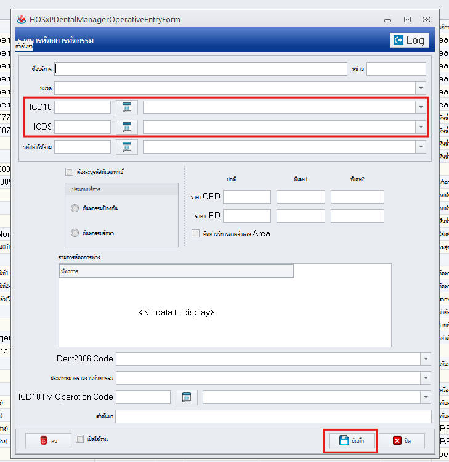Click the delete (ลบ) button
The image size is (449, 462).
[x=48, y=440]
